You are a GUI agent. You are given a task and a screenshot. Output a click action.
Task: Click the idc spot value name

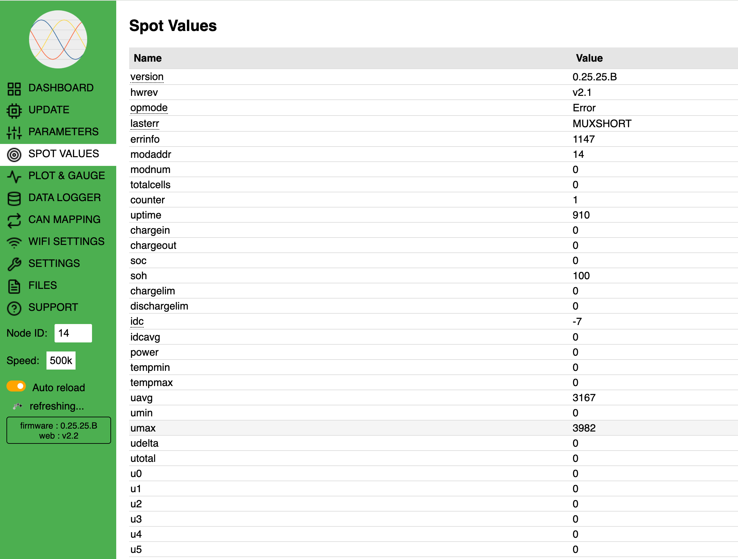137,321
